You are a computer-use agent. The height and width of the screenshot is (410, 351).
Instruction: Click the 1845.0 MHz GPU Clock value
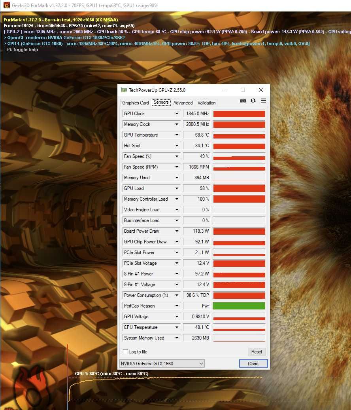[x=197, y=114]
